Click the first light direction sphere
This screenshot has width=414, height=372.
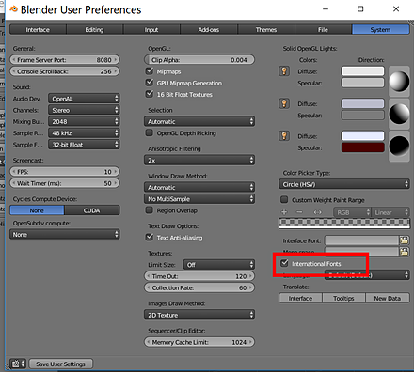tap(399, 81)
